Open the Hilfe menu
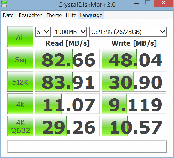174x158 pixels. (71, 15)
